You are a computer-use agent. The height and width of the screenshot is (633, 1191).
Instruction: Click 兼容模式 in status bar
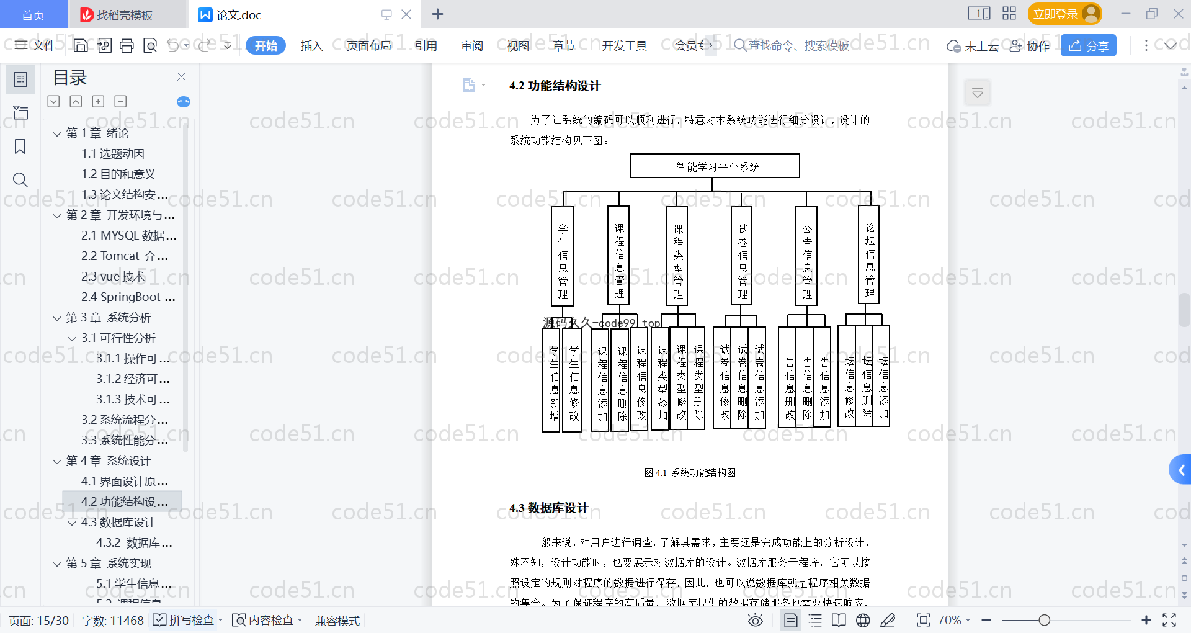pyautogui.click(x=337, y=621)
